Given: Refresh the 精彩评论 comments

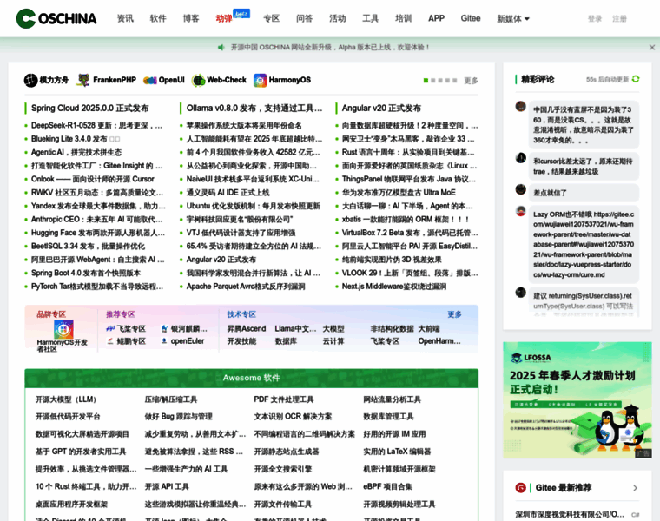Looking at the screenshot, I should point(636,79).
